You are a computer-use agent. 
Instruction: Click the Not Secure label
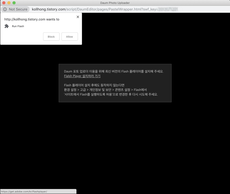coord(18,9)
